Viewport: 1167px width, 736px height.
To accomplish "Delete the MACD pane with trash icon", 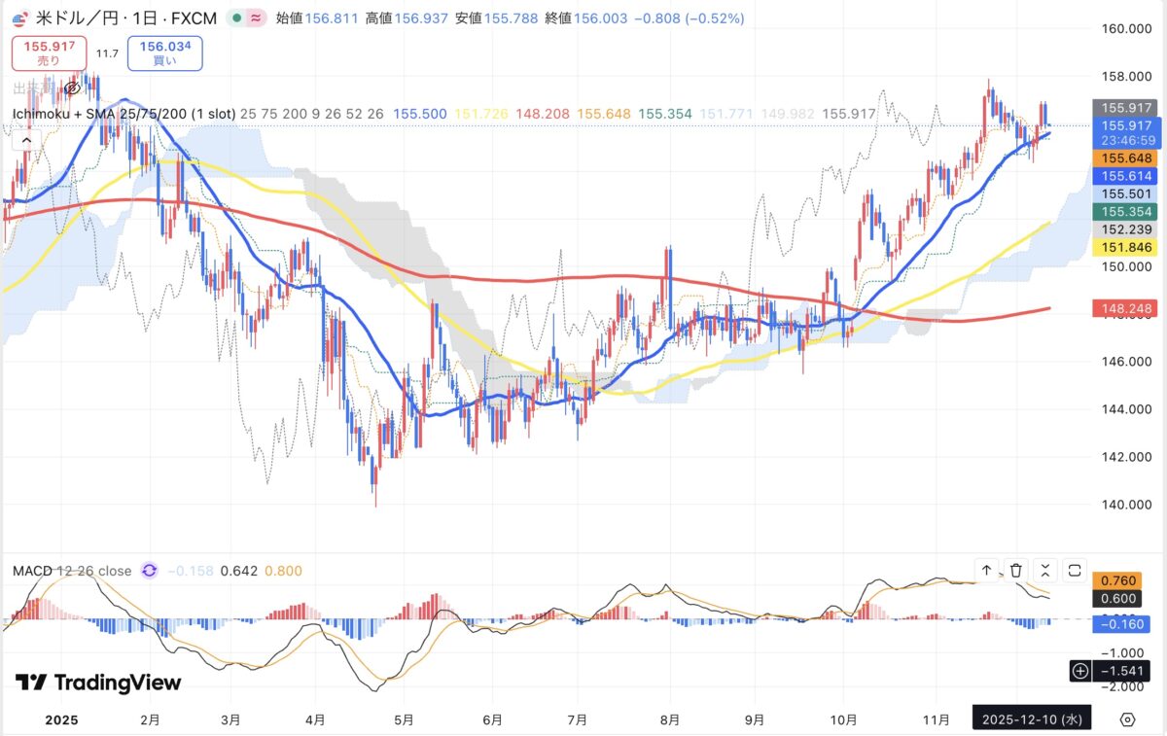I will [1016, 571].
